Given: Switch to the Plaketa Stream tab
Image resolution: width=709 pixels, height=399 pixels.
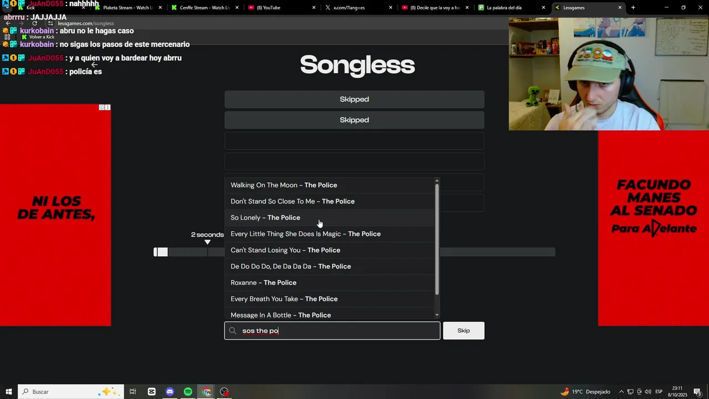Looking at the screenshot, I should pos(127,8).
